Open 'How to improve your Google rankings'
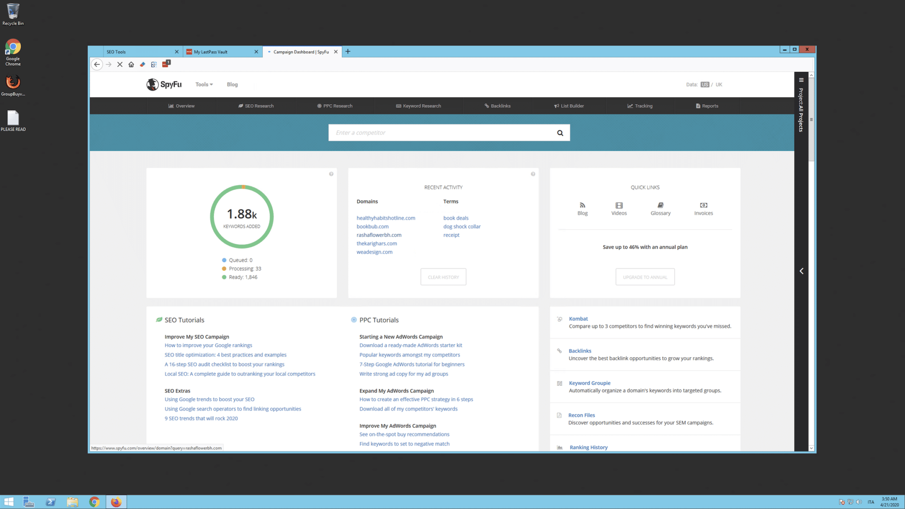The height and width of the screenshot is (509, 905). (209, 346)
